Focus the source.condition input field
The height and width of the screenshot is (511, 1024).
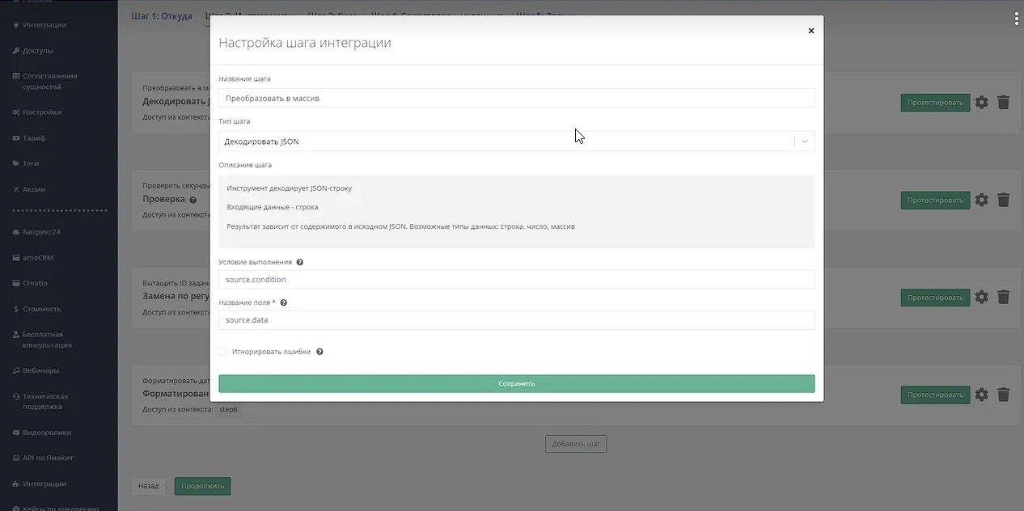point(516,280)
